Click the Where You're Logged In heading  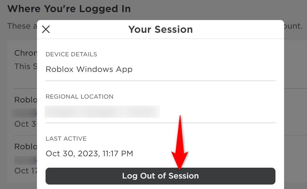pyautogui.click(x=69, y=9)
